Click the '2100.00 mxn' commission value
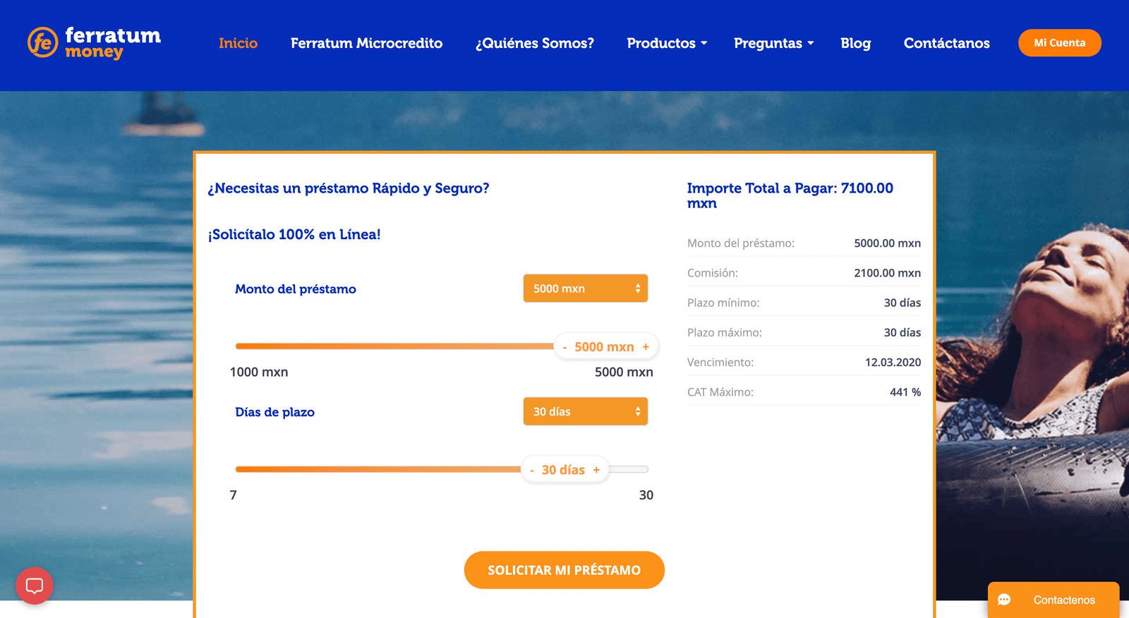This screenshot has height=618, width=1129. point(887,273)
